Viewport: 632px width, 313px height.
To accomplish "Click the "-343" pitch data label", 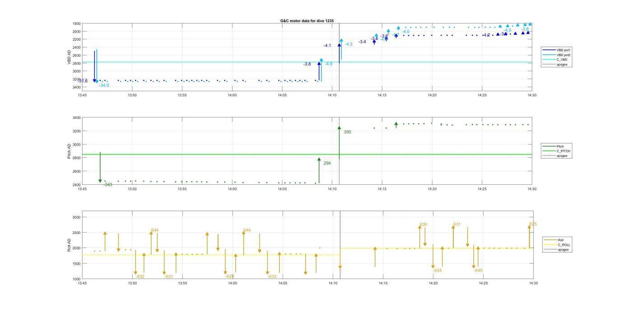I will point(107,185).
